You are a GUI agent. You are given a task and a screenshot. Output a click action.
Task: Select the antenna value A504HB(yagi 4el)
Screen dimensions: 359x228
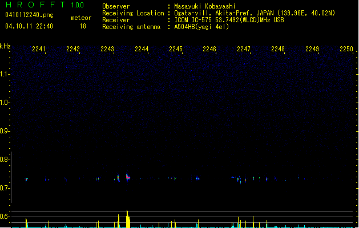click(201, 27)
